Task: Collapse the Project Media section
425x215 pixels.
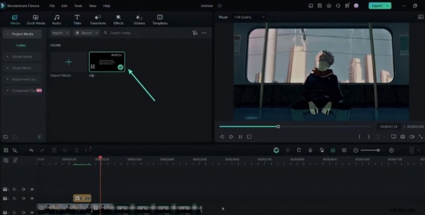Action: point(7,34)
